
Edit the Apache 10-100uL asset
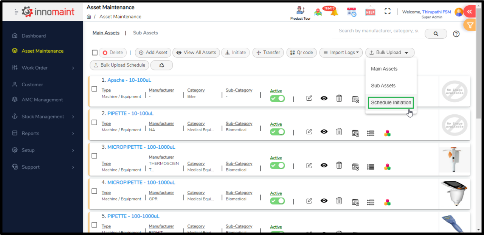tap(309, 98)
